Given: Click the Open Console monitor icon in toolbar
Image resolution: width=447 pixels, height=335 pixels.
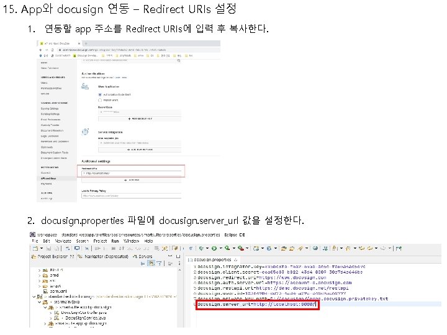Looking at the screenshot, I should (x=77, y=248).
